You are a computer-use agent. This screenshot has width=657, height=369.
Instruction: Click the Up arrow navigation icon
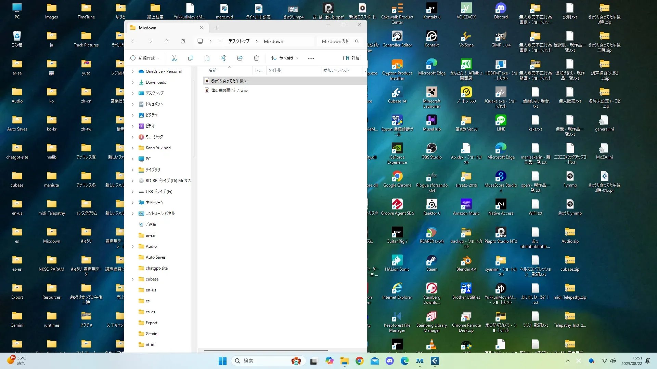pos(166,41)
